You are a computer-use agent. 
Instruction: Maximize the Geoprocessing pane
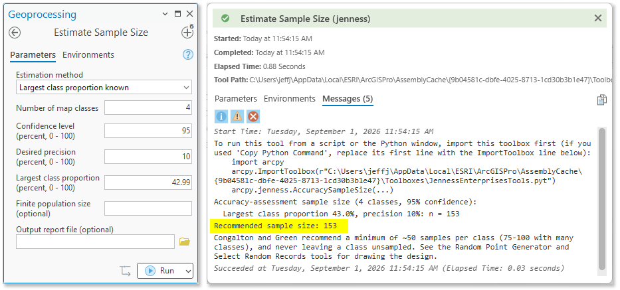click(177, 14)
